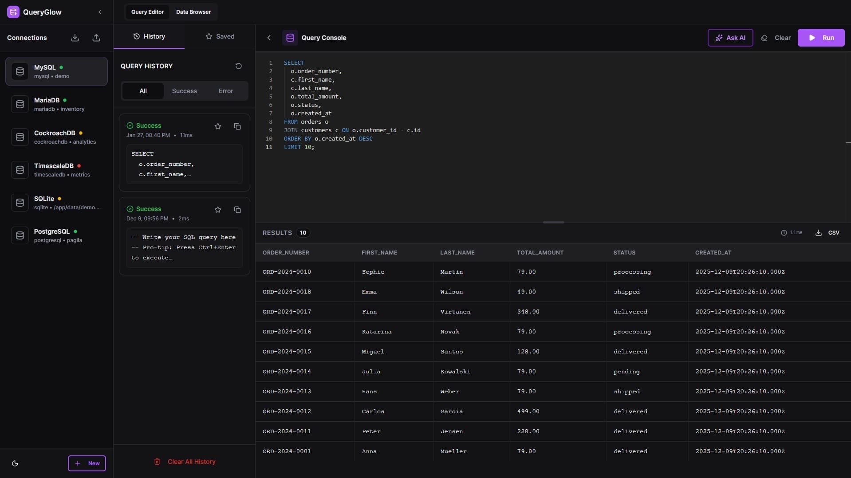The height and width of the screenshot is (478, 851).
Task: Copy the Dec 9 query to clipboard
Action: coord(237,210)
